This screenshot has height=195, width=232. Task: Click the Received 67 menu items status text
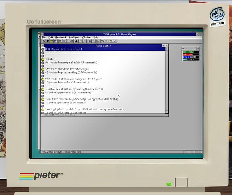coord(59,115)
